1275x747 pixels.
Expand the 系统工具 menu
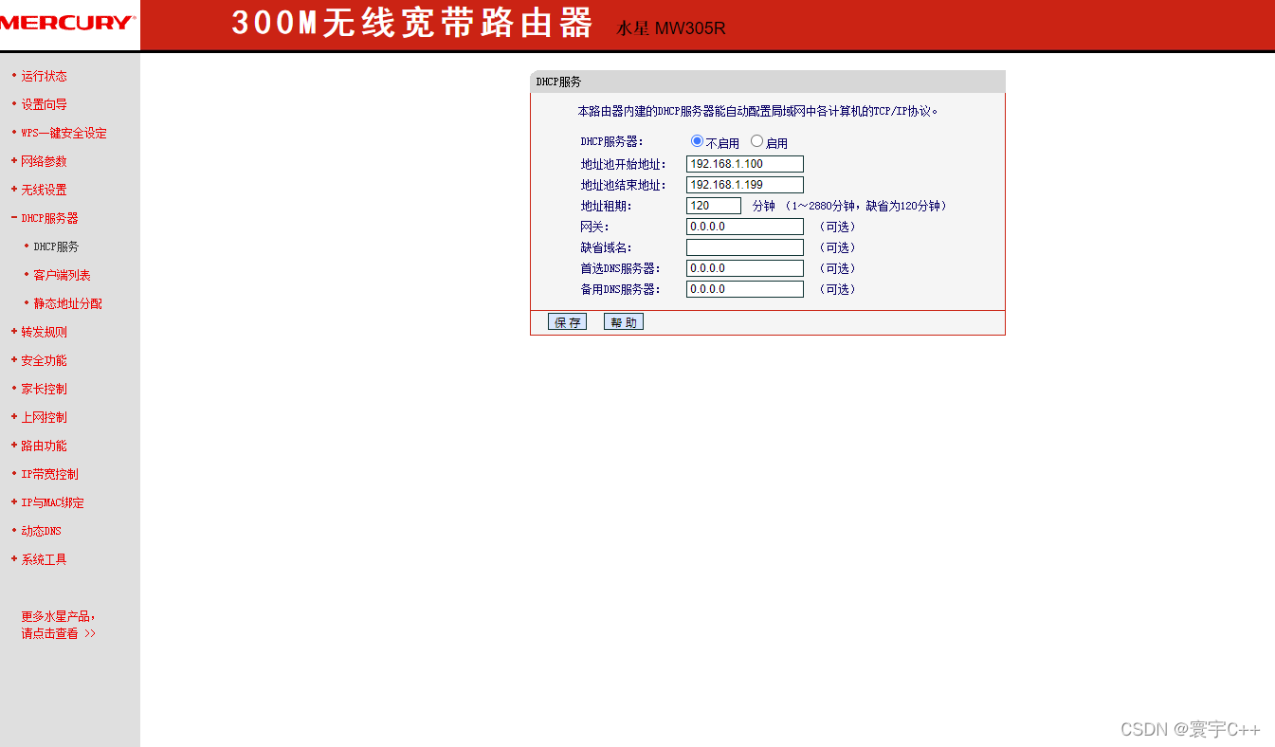pyautogui.click(x=44, y=559)
